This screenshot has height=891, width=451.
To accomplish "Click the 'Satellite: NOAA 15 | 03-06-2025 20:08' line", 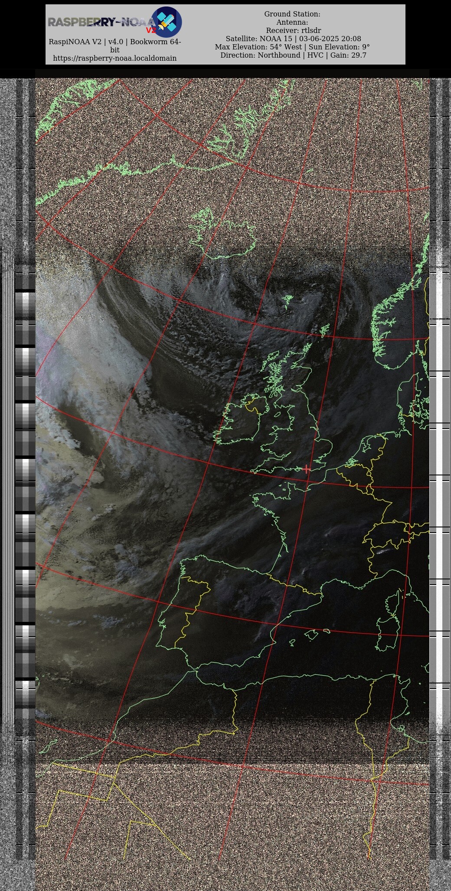I will point(293,39).
